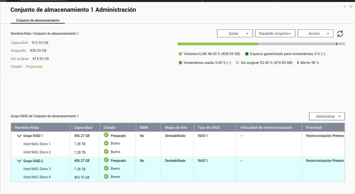Viewport: 355px width, 194px height.
Task: Click the red alert marker on the usage bar
Action: pos(336,44)
